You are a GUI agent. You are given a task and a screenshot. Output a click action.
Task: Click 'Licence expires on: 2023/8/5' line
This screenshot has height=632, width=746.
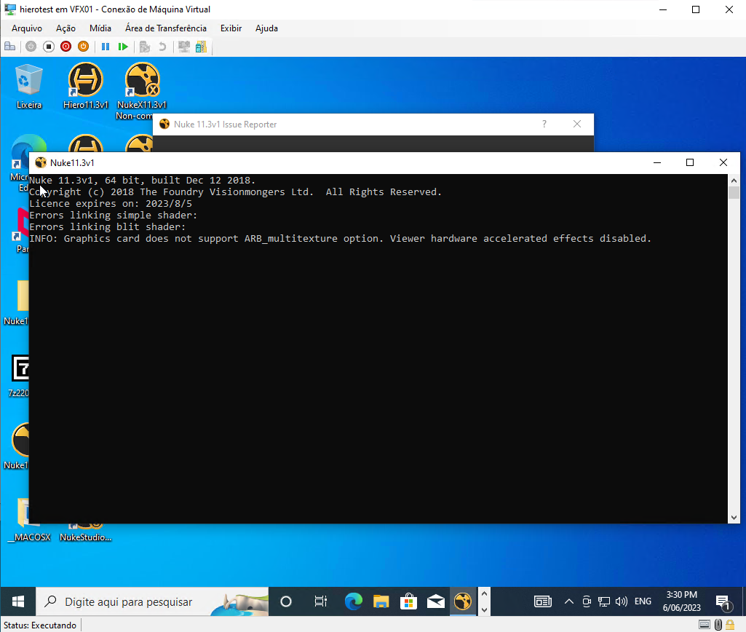pyautogui.click(x=111, y=204)
